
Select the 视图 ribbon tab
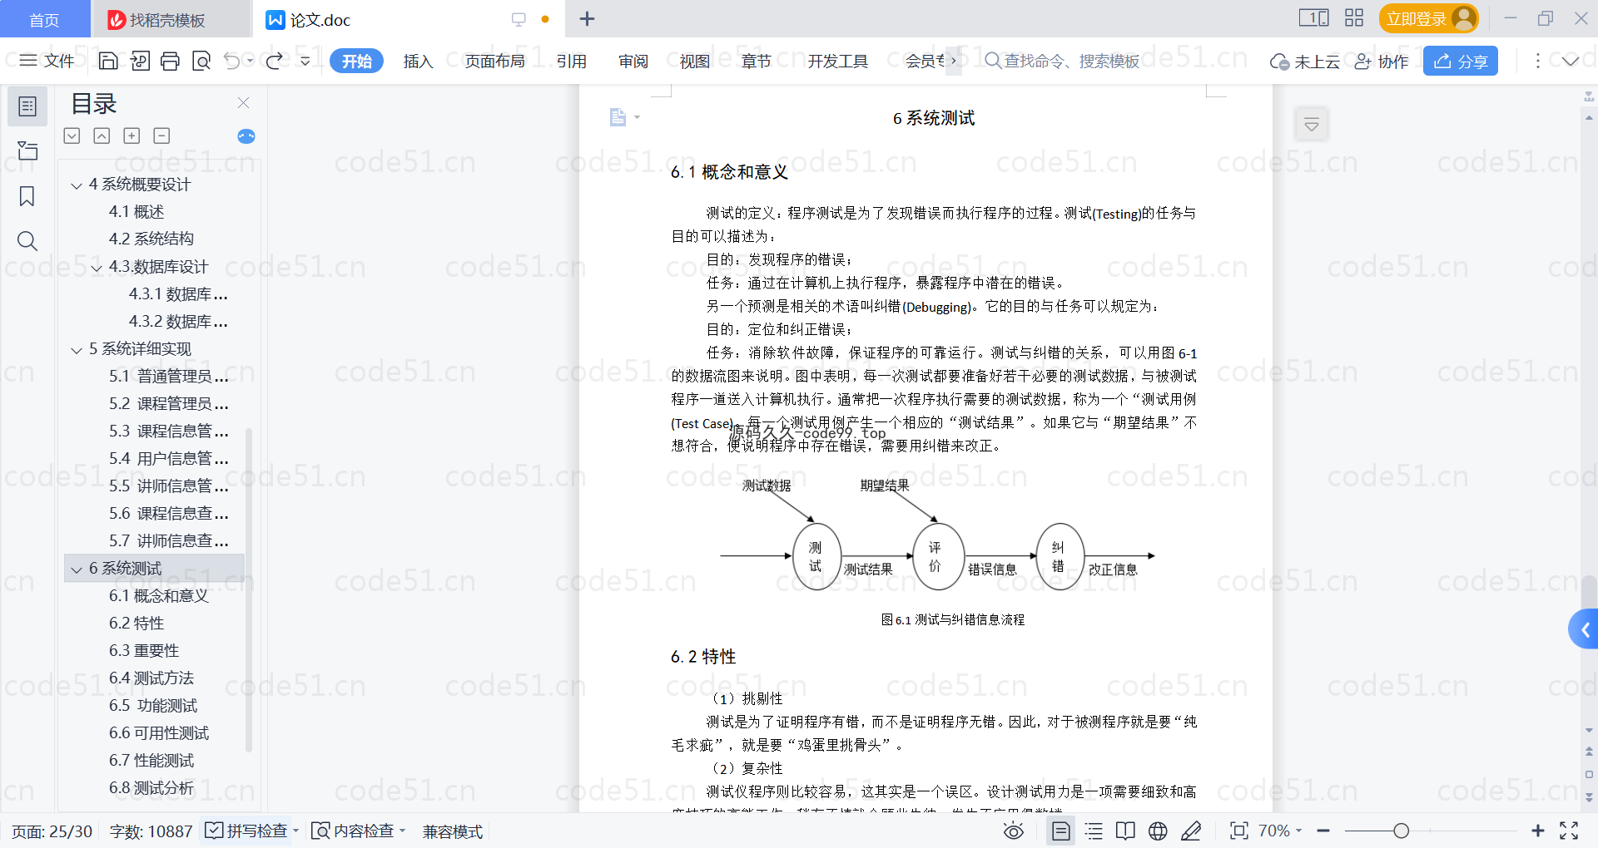point(695,61)
